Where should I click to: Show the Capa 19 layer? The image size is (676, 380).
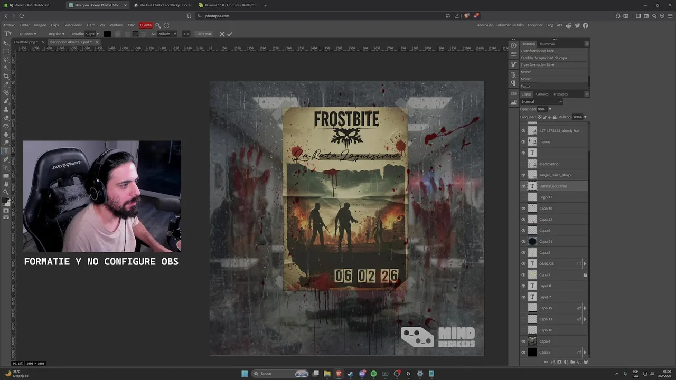click(x=523, y=308)
